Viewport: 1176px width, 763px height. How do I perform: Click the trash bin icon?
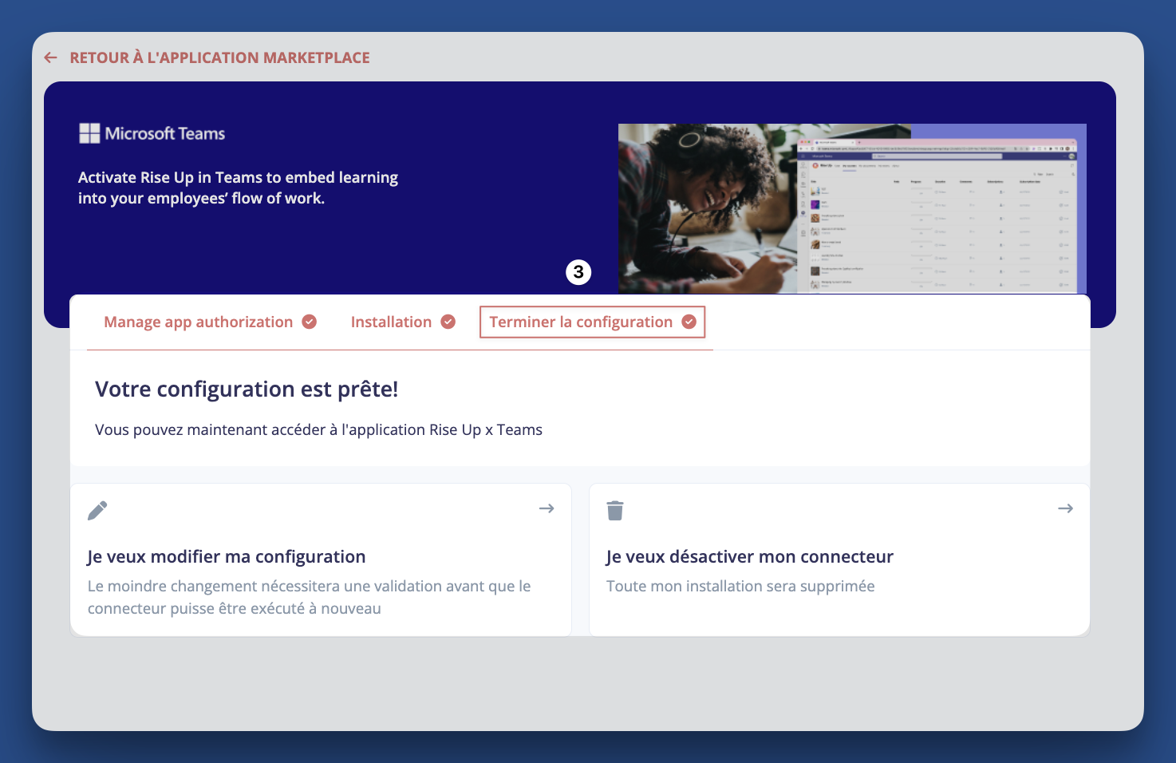pos(615,510)
